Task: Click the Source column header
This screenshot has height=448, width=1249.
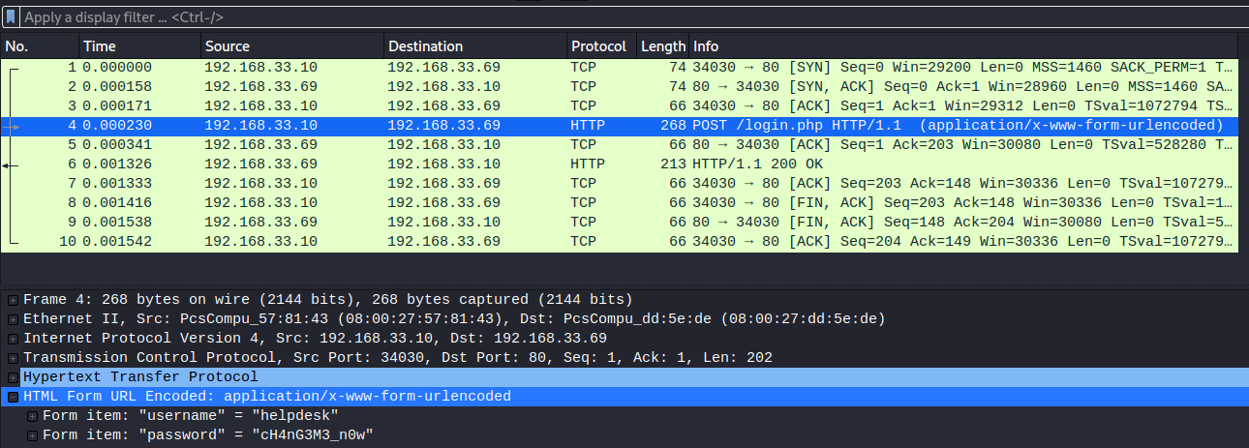Action: click(x=290, y=46)
